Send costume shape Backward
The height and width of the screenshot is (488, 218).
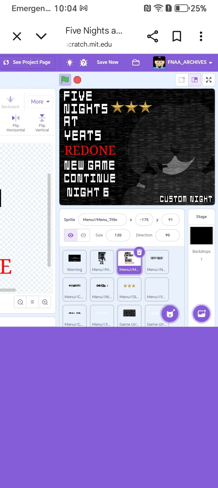(10, 102)
